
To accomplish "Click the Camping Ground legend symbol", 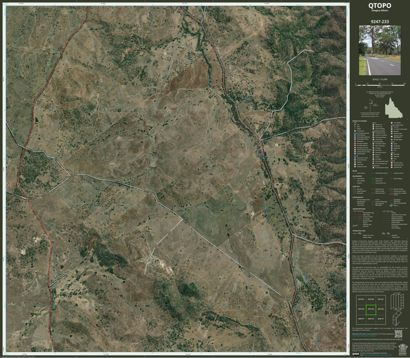I will 355,166.
